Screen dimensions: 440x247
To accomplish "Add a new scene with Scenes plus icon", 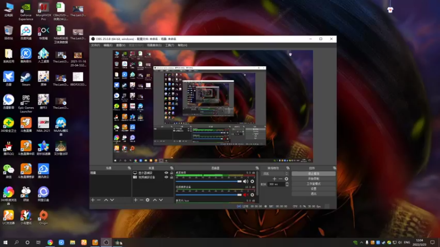I will click(92, 200).
